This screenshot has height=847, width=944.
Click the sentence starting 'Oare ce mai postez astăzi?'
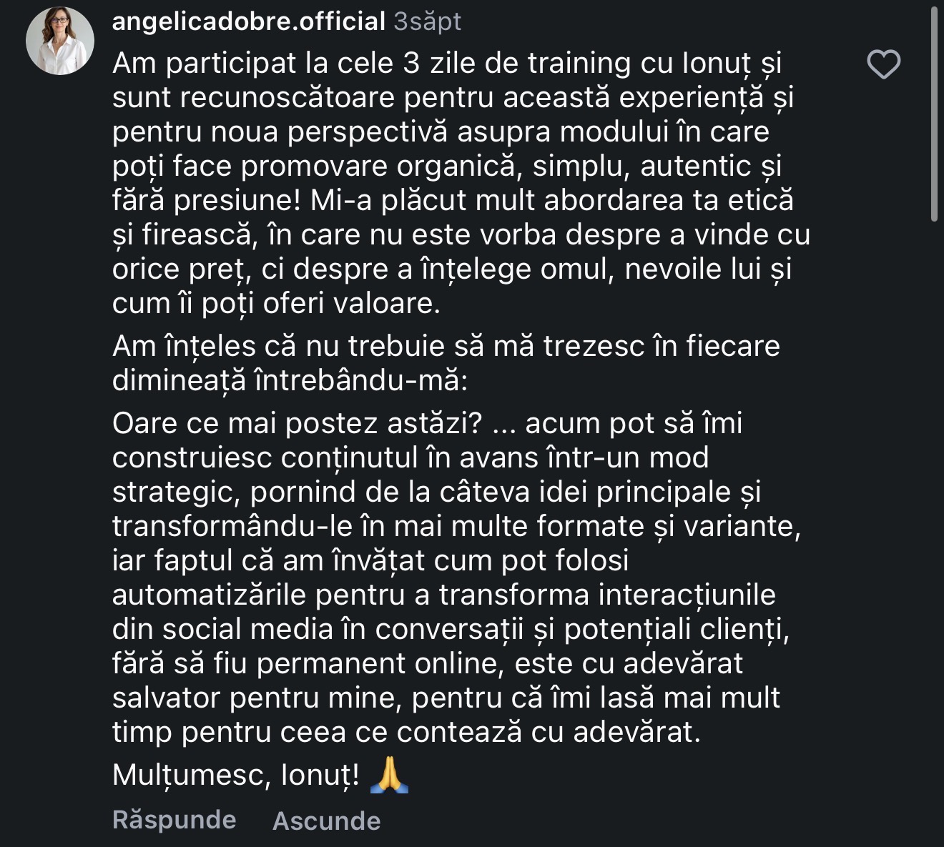tap(299, 423)
